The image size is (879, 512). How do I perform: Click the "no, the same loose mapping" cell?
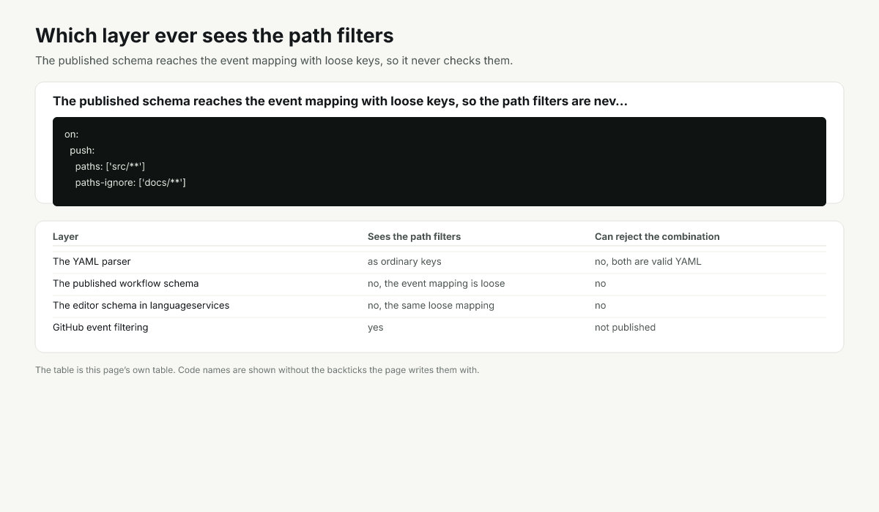point(431,306)
